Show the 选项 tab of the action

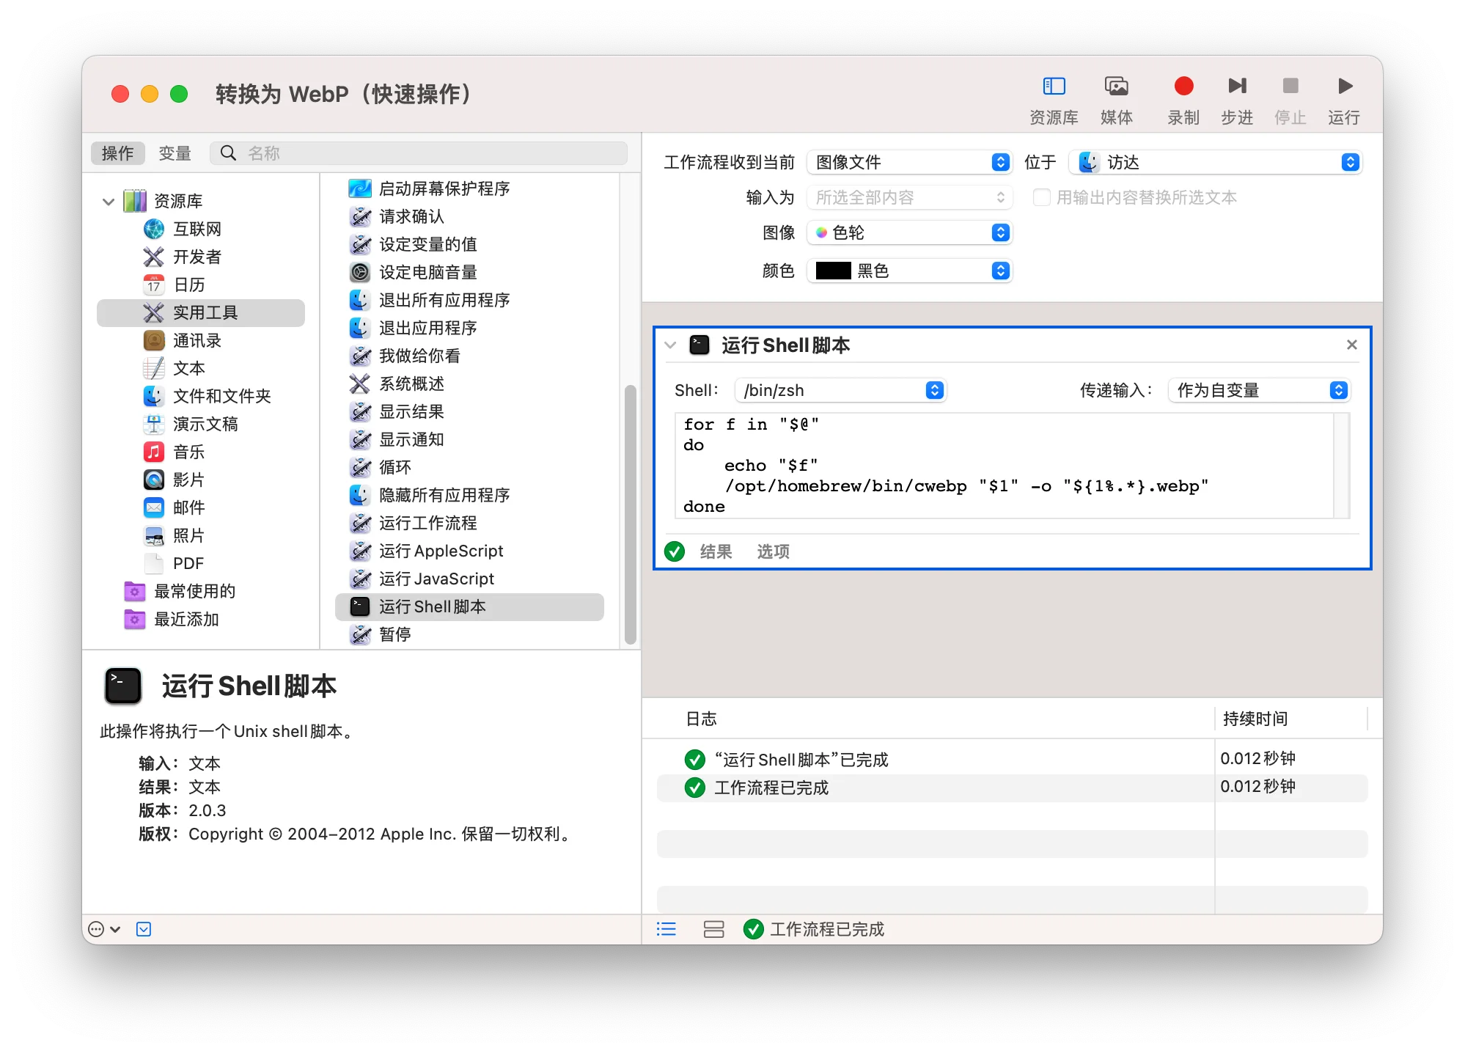click(x=773, y=551)
